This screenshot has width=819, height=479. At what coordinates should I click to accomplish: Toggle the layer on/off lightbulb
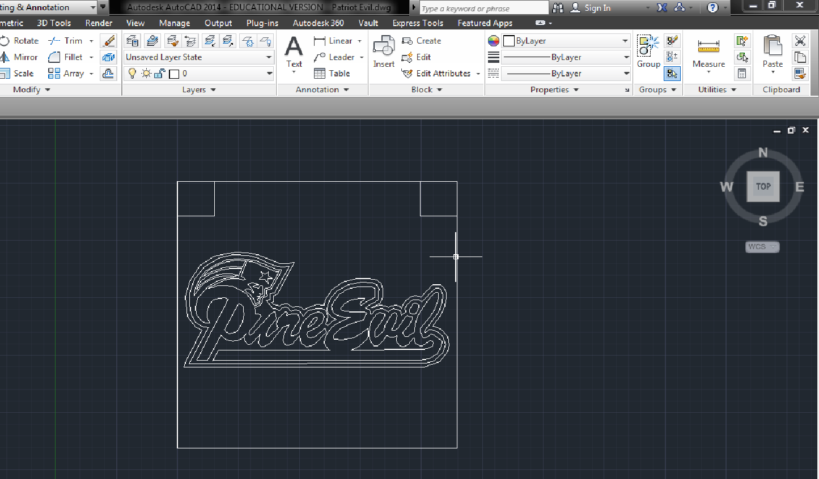(132, 74)
